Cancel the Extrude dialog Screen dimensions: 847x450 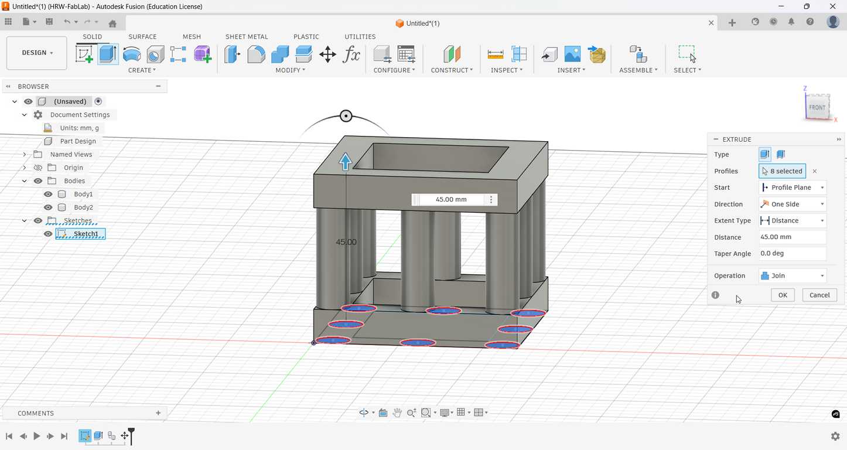[x=819, y=295]
